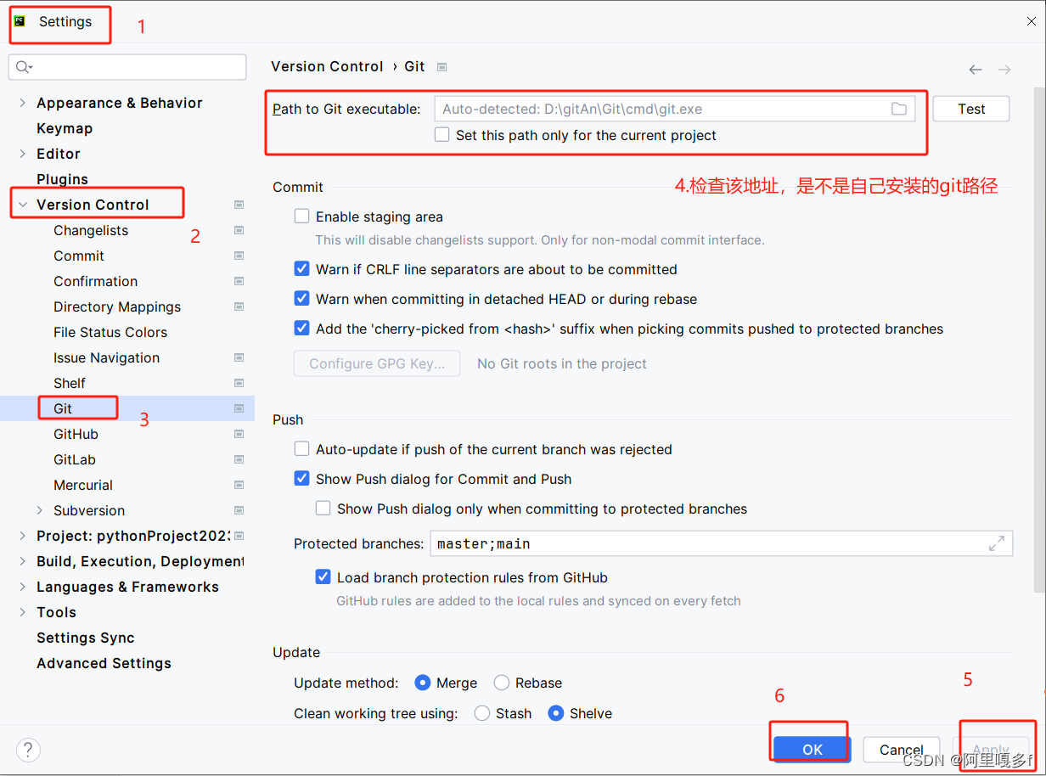This screenshot has height=776, width=1046.
Task: Click project settings icon beside Subversion
Action: coord(239,510)
